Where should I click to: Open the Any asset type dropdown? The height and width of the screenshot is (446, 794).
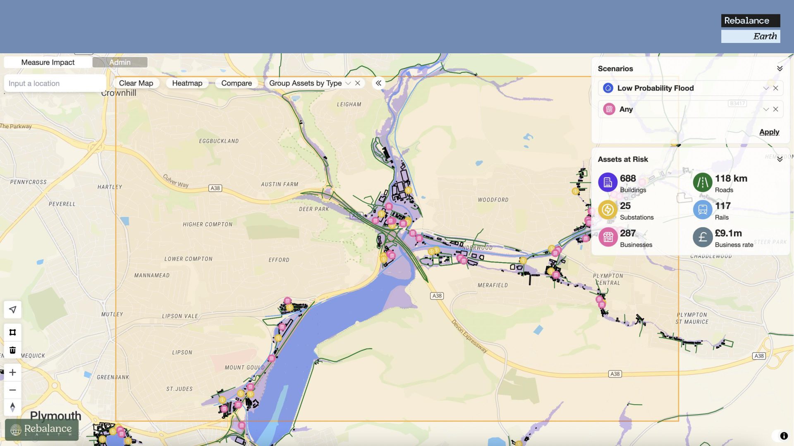tap(766, 109)
